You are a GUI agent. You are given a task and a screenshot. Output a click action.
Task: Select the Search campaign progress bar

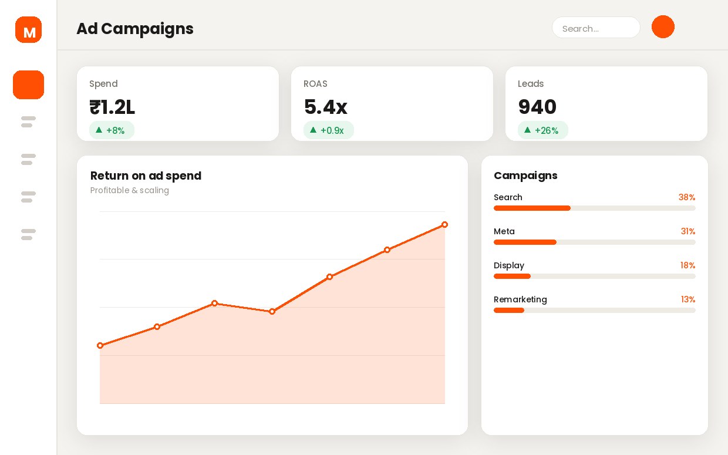coord(595,208)
